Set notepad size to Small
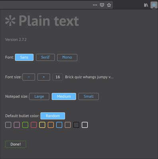The width and height of the screenshot is (158, 159). pos(89,97)
